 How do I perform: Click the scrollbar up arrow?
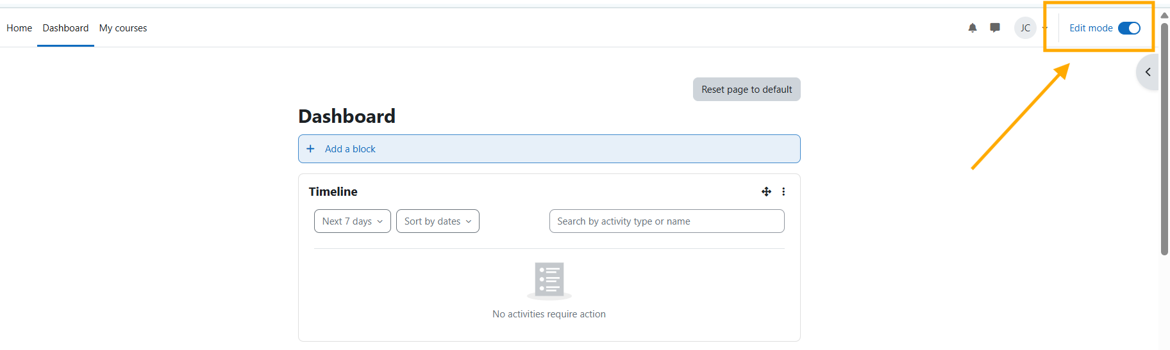1164,15
